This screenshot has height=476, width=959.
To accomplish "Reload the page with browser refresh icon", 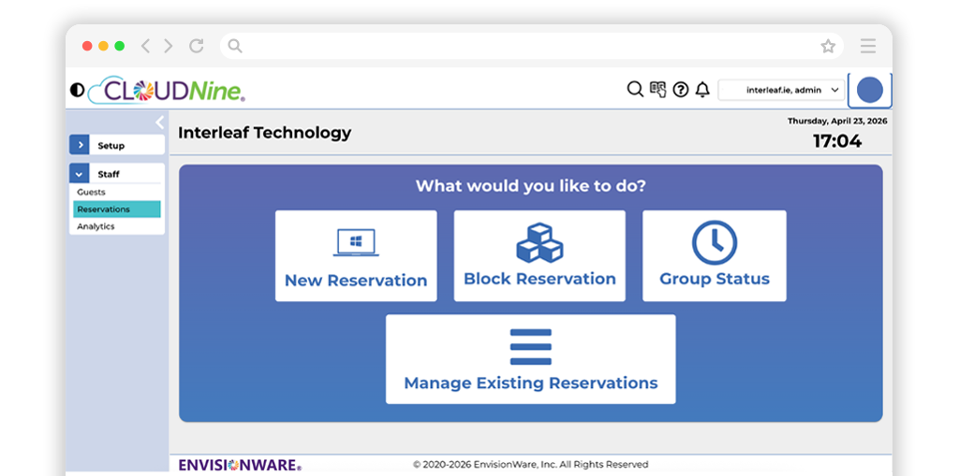I will [197, 46].
